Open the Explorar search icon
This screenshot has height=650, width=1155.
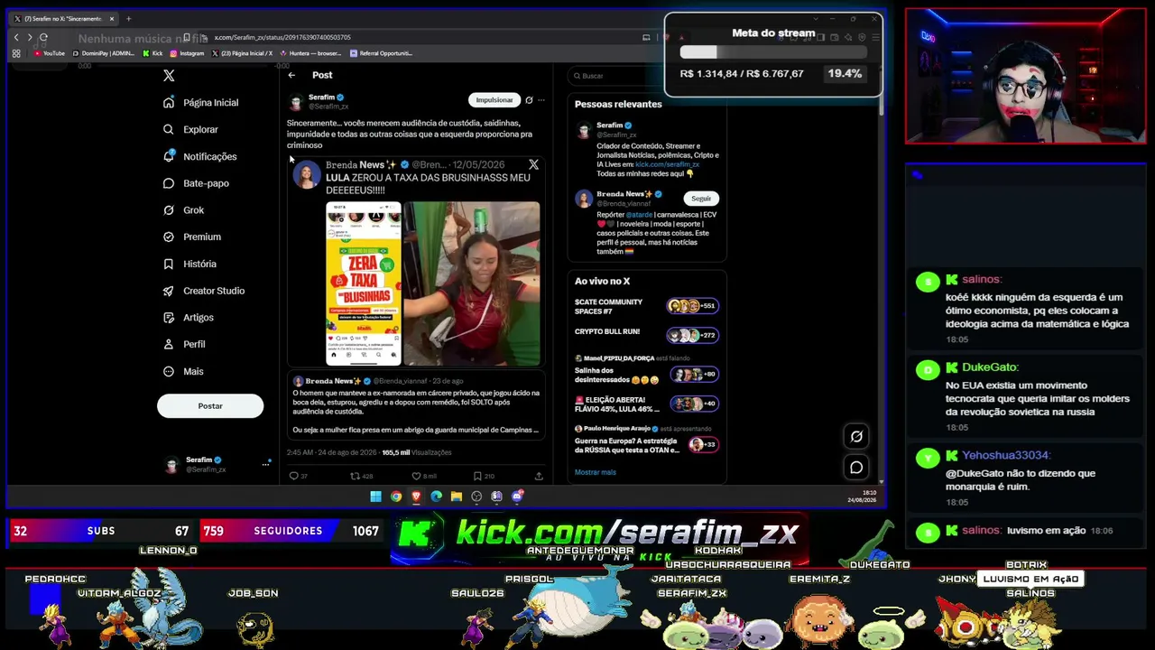(169, 129)
